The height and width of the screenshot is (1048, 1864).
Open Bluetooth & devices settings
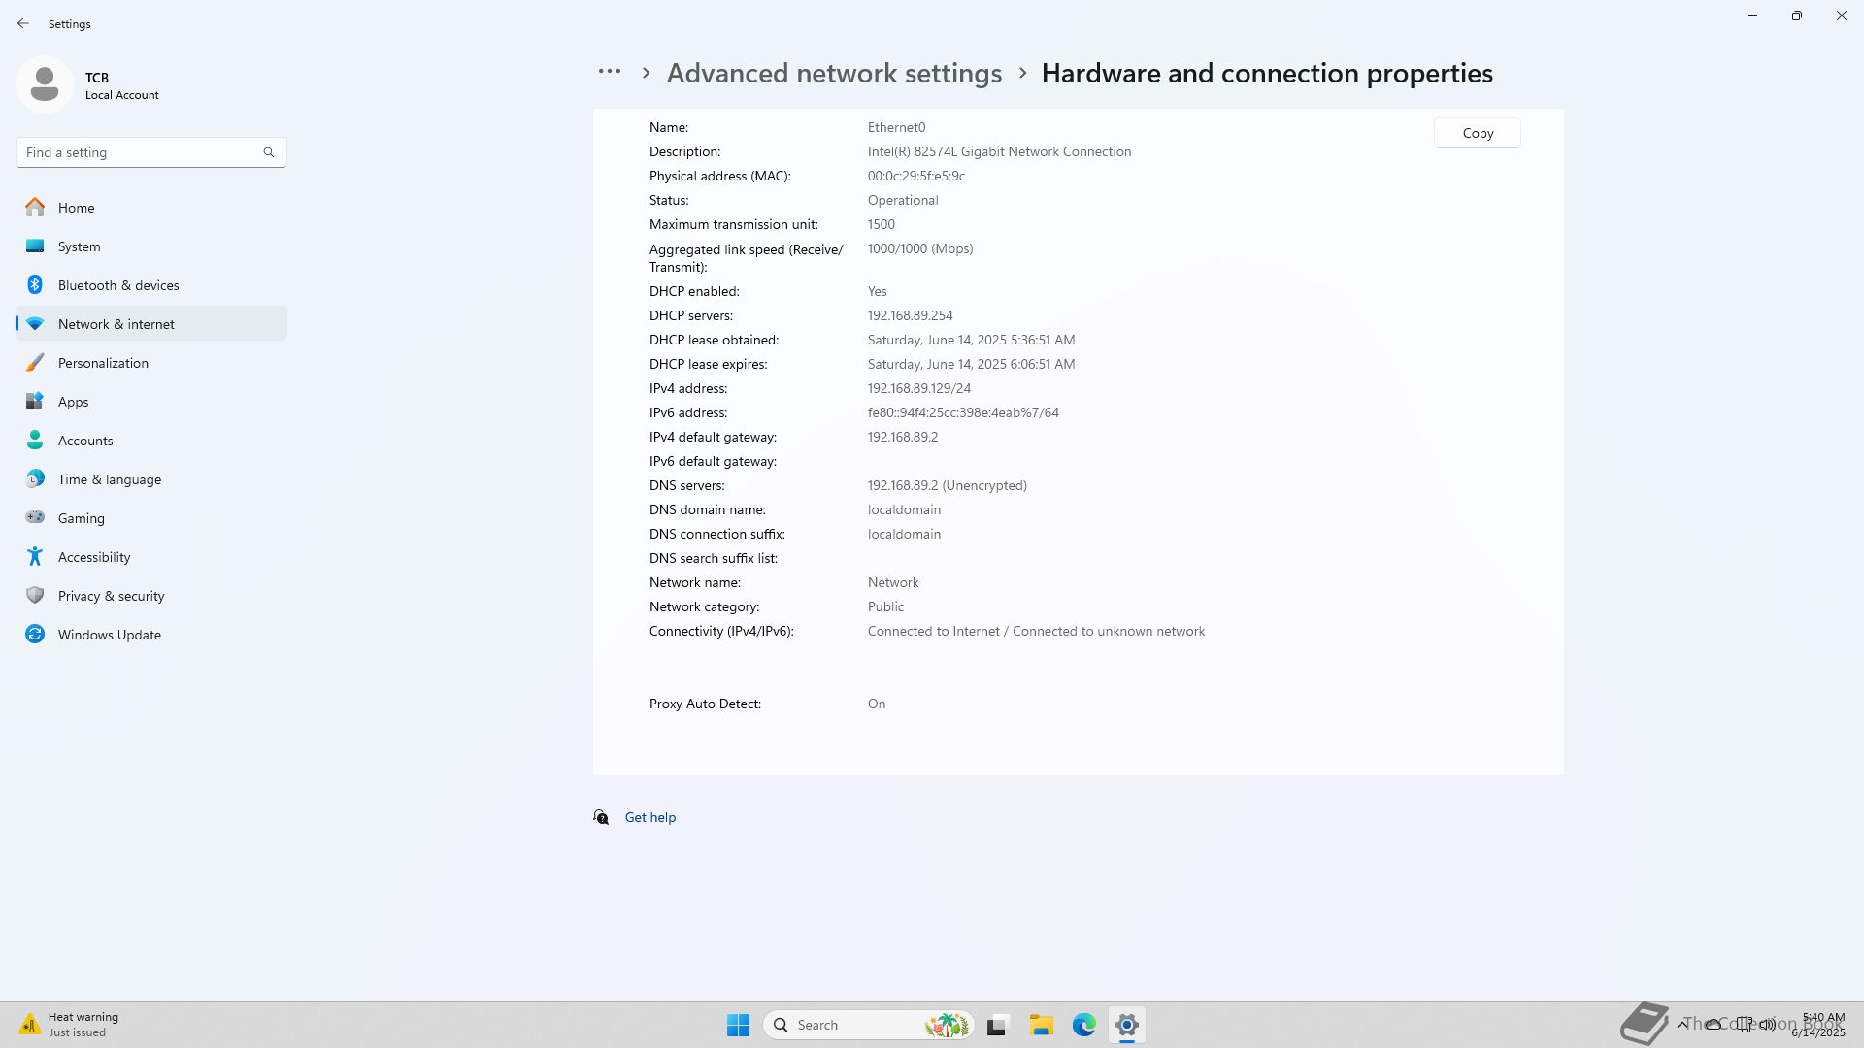point(117,285)
